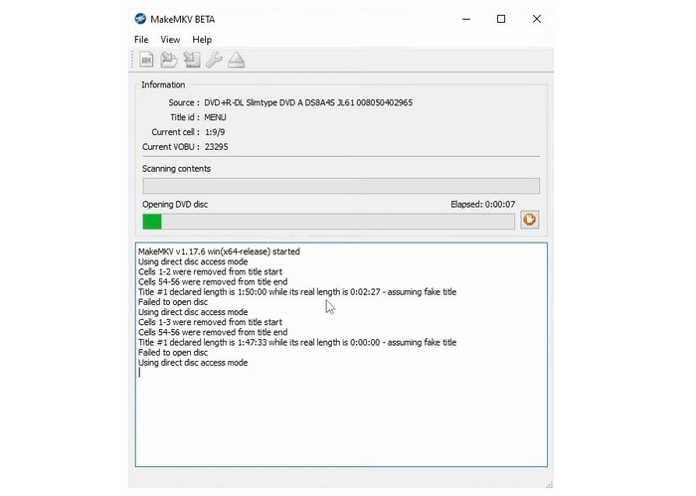This screenshot has height=496, width=696.
Task: Click the Current cell value 1:9/9
Action: pyautogui.click(x=215, y=132)
